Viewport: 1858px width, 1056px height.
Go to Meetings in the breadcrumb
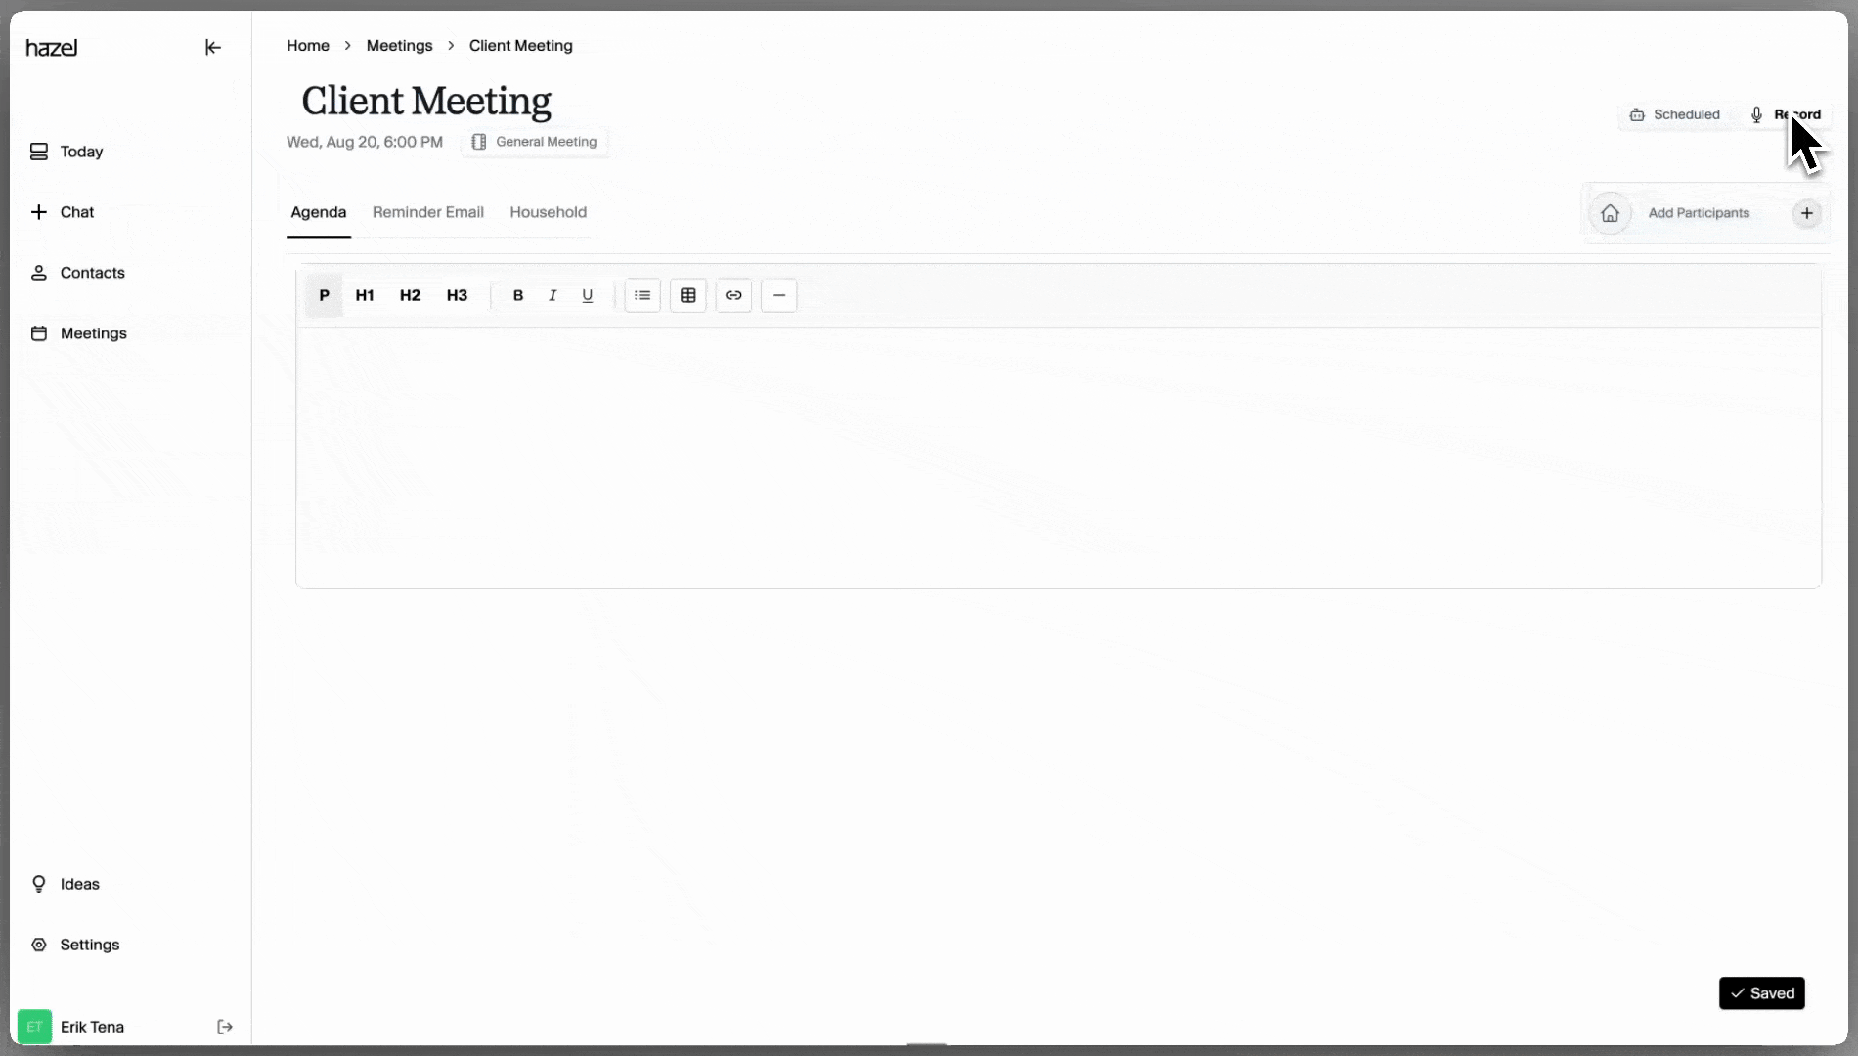coord(399,46)
